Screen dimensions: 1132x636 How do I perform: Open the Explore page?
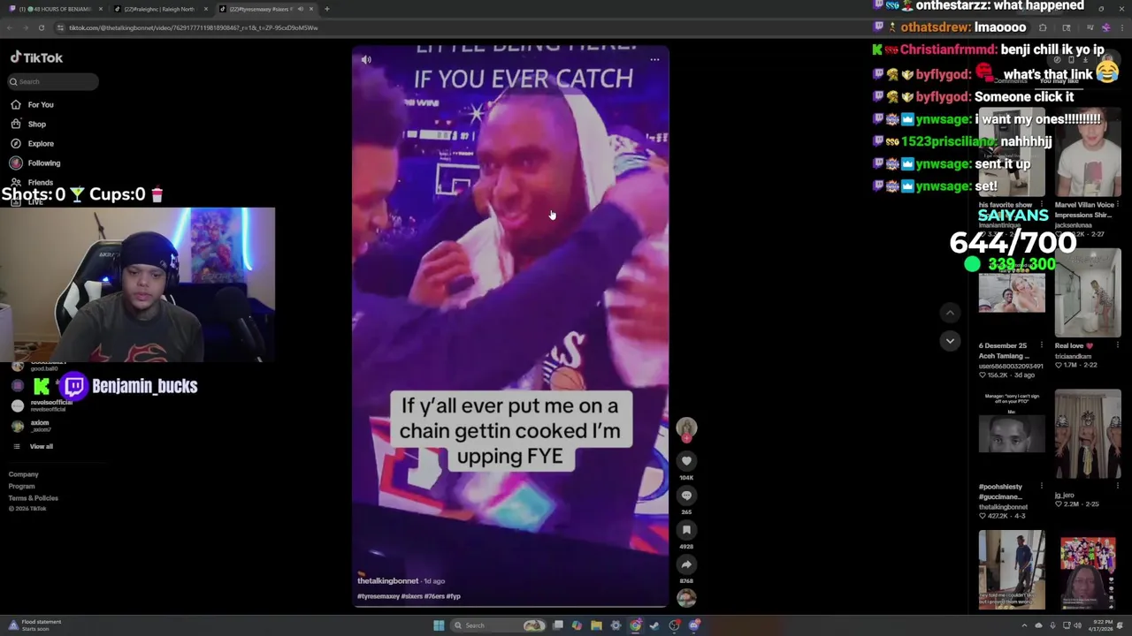32,143
